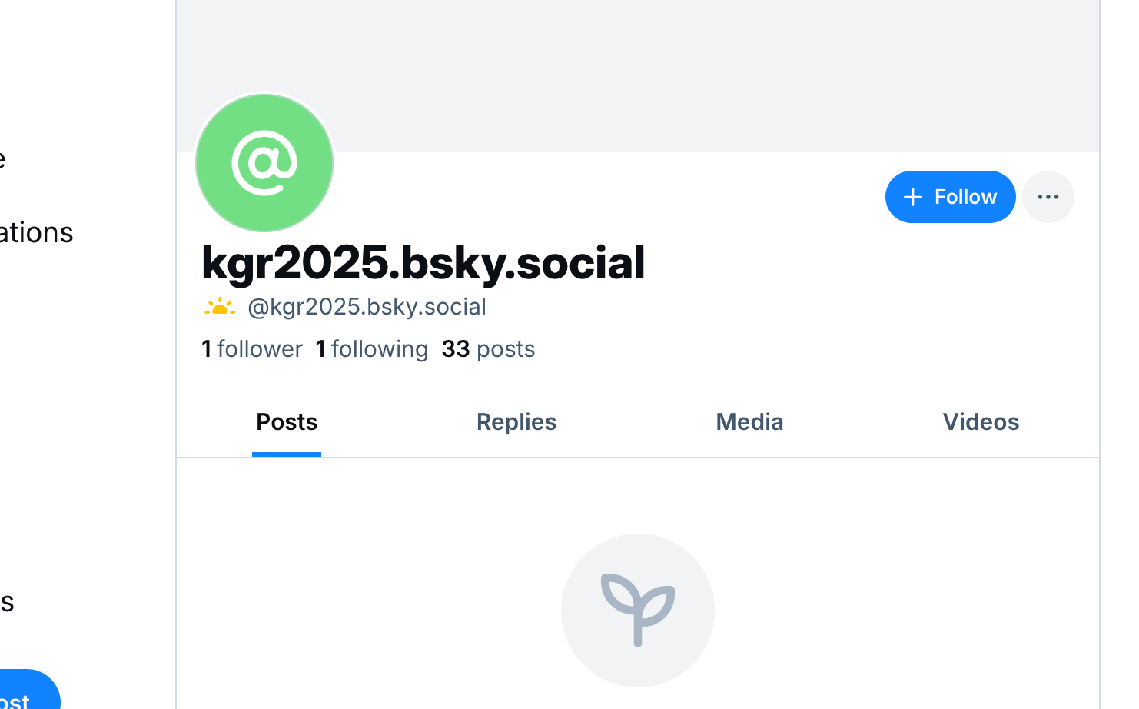Go to Notifications in the sidebar
The image size is (1139, 709).
[x=35, y=232]
